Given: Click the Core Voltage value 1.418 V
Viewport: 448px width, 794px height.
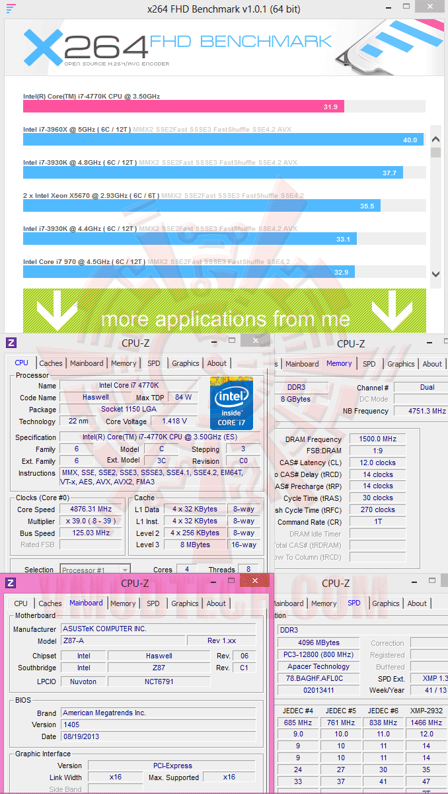Looking at the screenshot, I should point(174,421).
